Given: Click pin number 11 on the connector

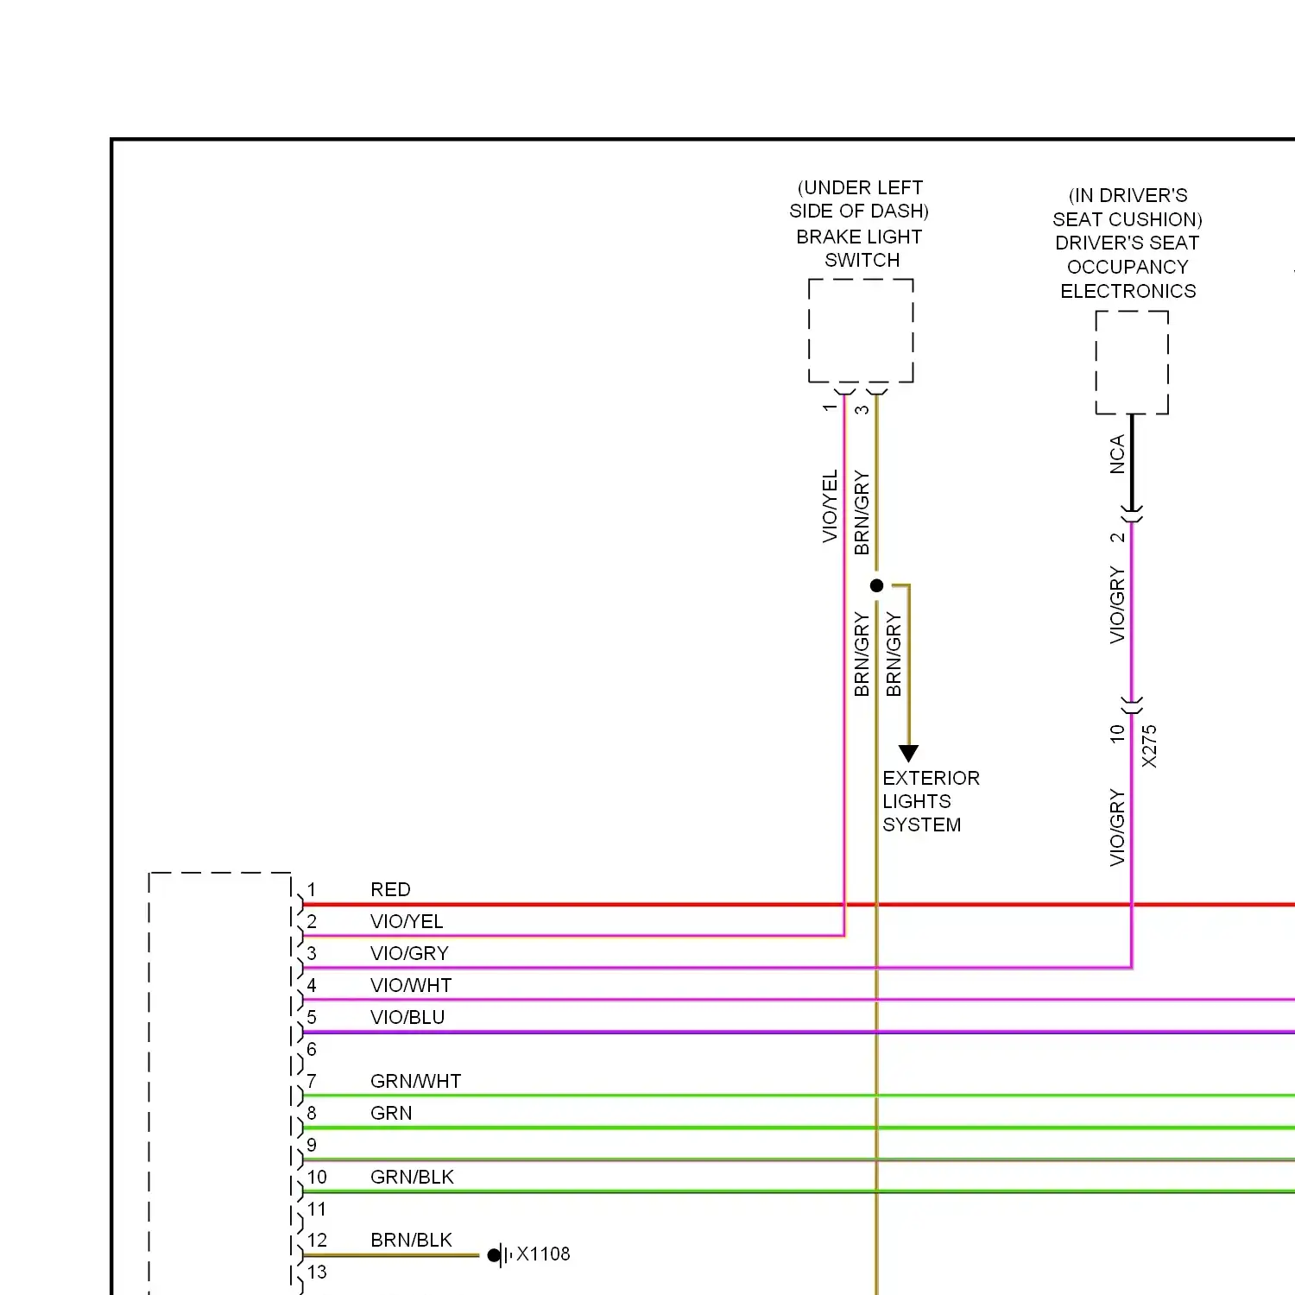Looking at the screenshot, I should pos(317,1209).
